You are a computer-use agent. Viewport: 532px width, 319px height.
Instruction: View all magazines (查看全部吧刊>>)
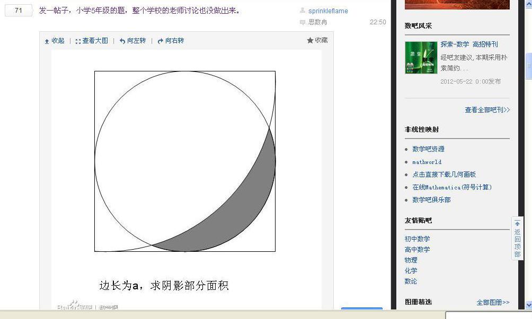[487, 110]
